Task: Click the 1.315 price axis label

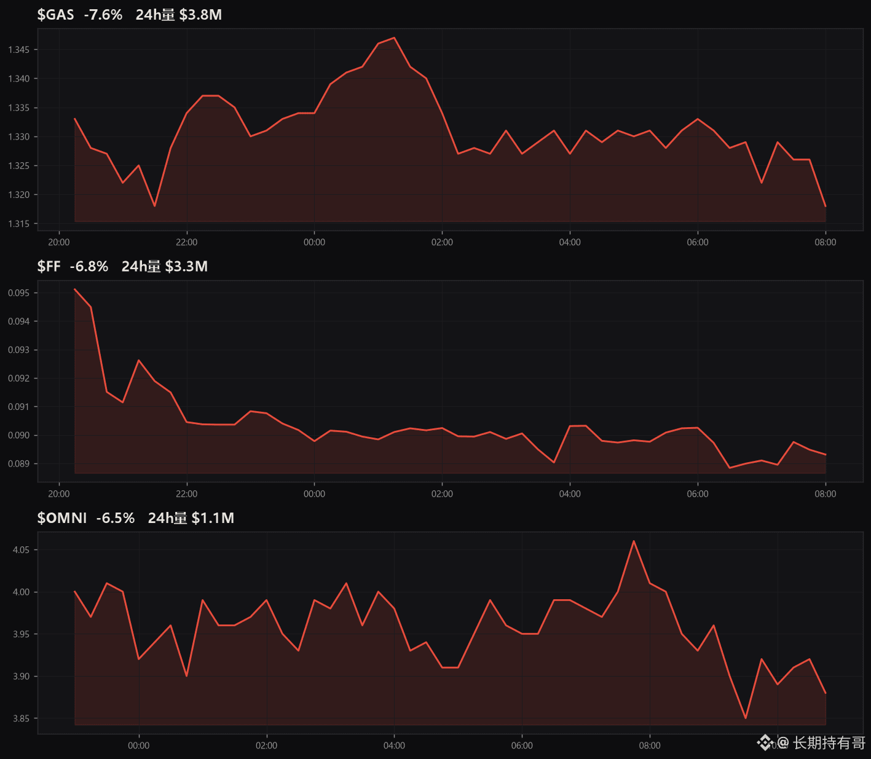Action: pyautogui.click(x=19, y=224)
